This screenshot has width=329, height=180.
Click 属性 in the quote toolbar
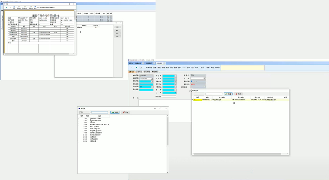(212, 67)
